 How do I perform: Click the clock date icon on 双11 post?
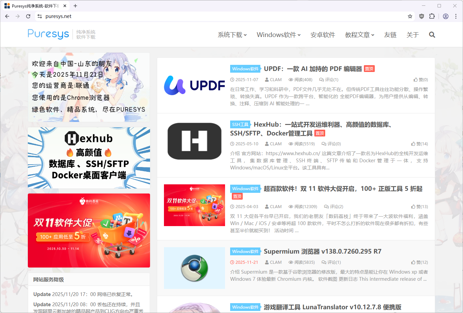click(x=232, y=206)
